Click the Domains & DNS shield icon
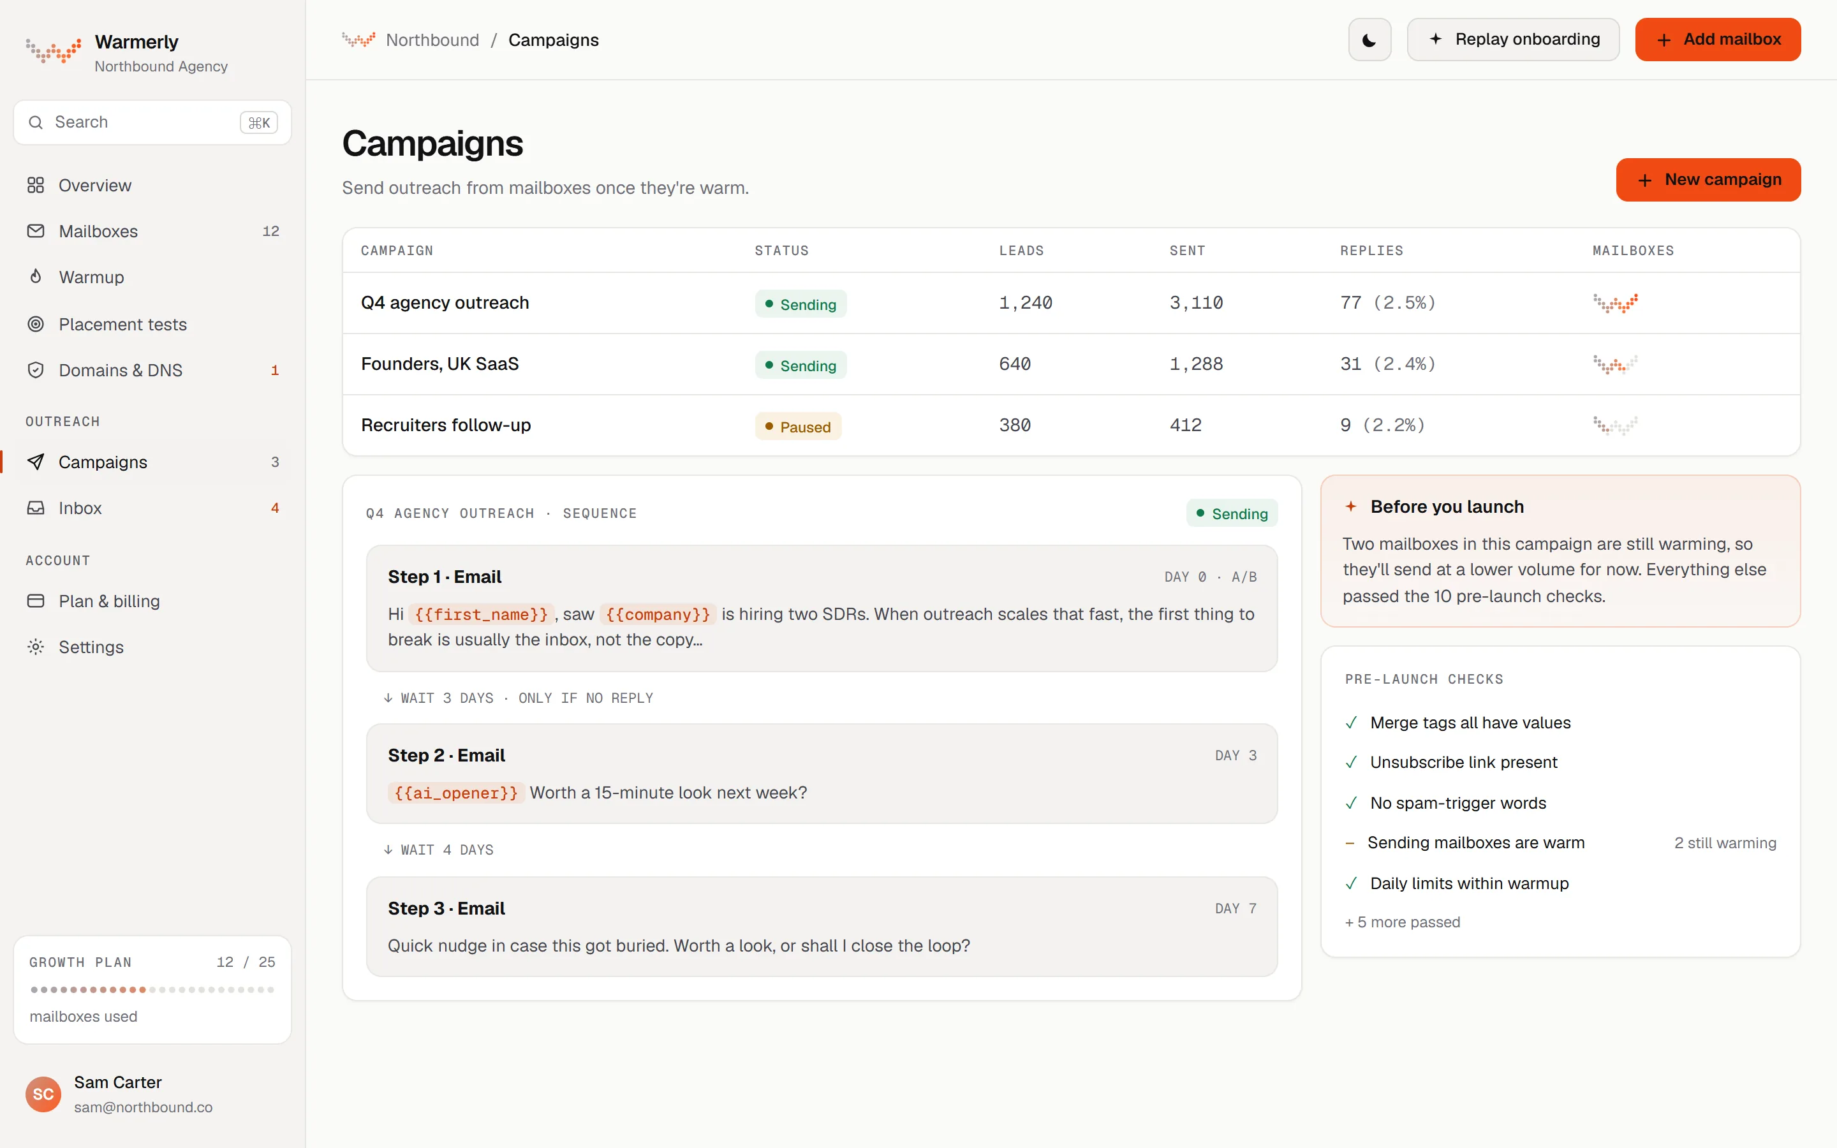This screenshot has height=1148, width=1837. point(36,370)
